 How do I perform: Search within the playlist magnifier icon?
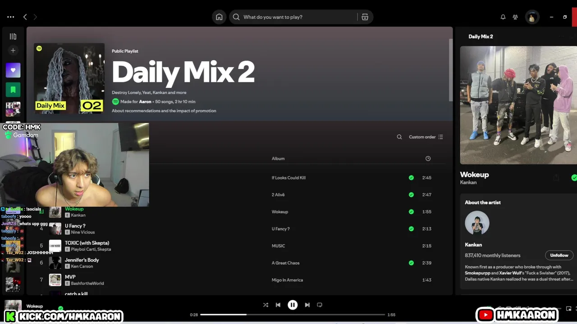399,137
